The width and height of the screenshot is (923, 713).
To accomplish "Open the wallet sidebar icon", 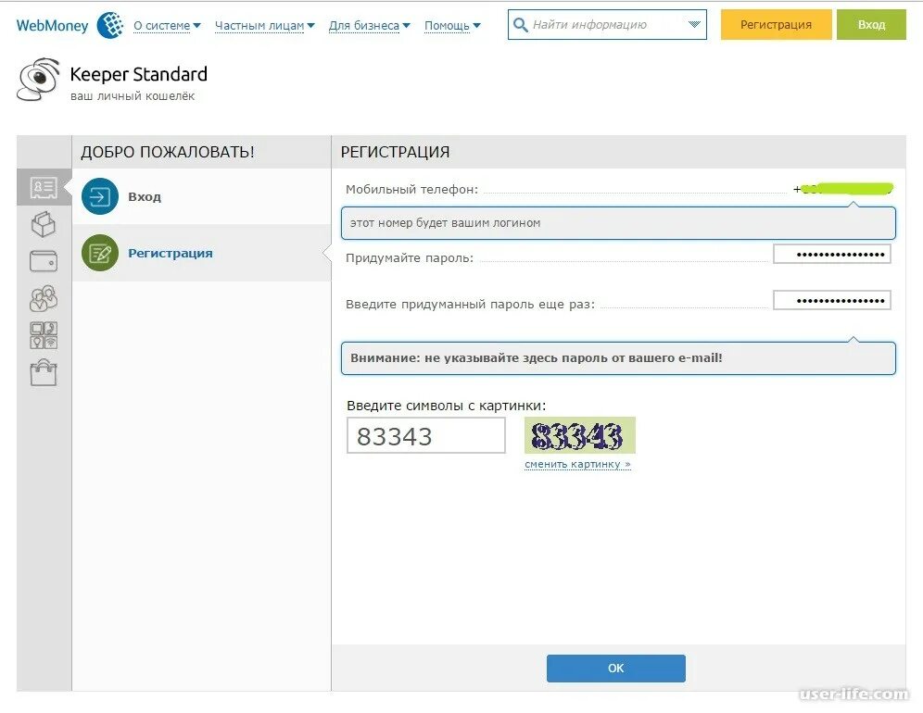I will 44,260.
